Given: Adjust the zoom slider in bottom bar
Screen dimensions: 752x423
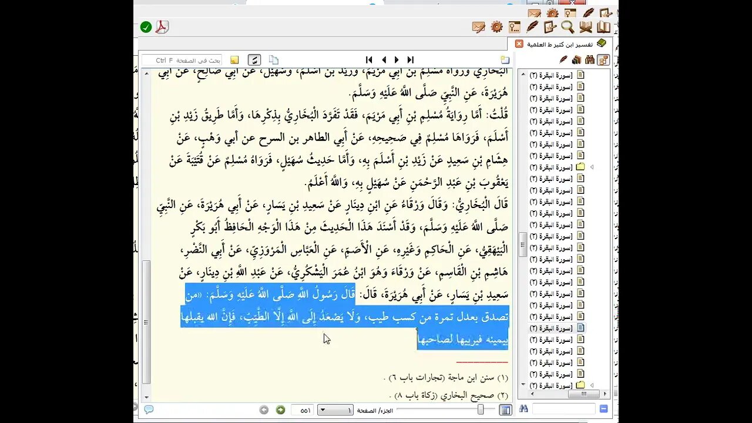Looking at the screenshot, I should (x=481, y=409).
